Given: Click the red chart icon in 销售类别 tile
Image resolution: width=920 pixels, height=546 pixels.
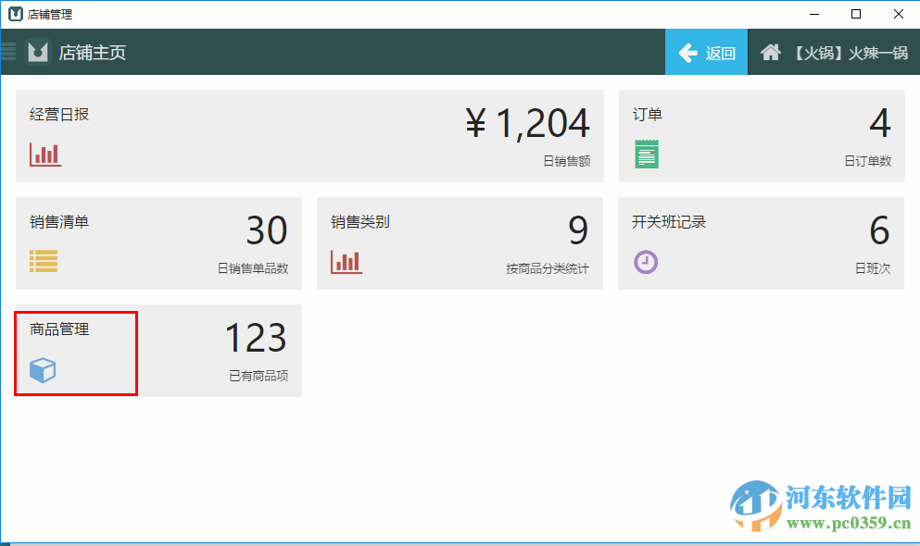Looking at the screenshot, I should (x=344, y=262).
